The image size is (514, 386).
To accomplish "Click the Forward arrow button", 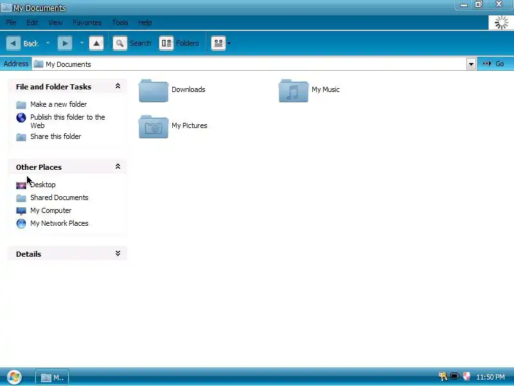I will point(65,43).
